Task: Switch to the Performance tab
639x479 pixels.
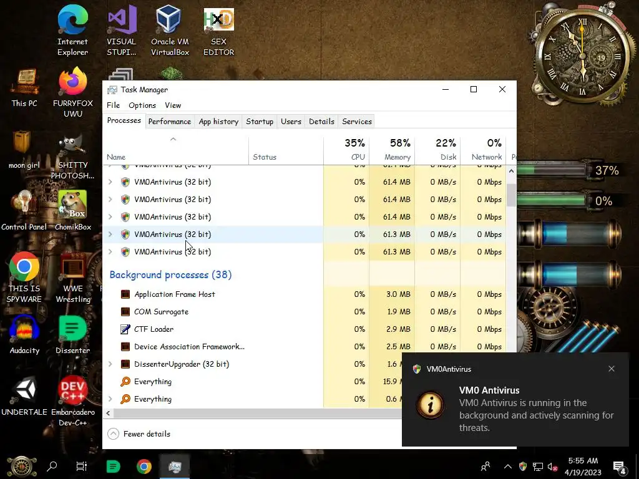Action: (170, 122)
